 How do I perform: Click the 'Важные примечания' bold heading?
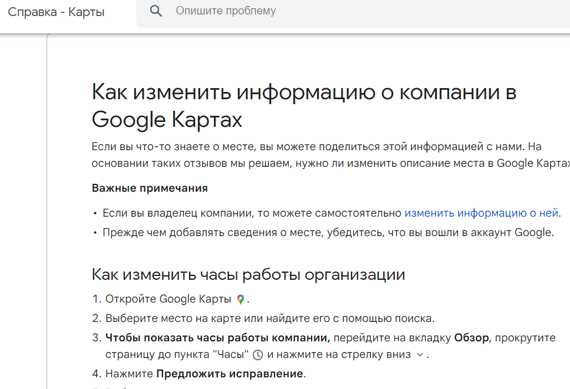click(x=150, y=188)
